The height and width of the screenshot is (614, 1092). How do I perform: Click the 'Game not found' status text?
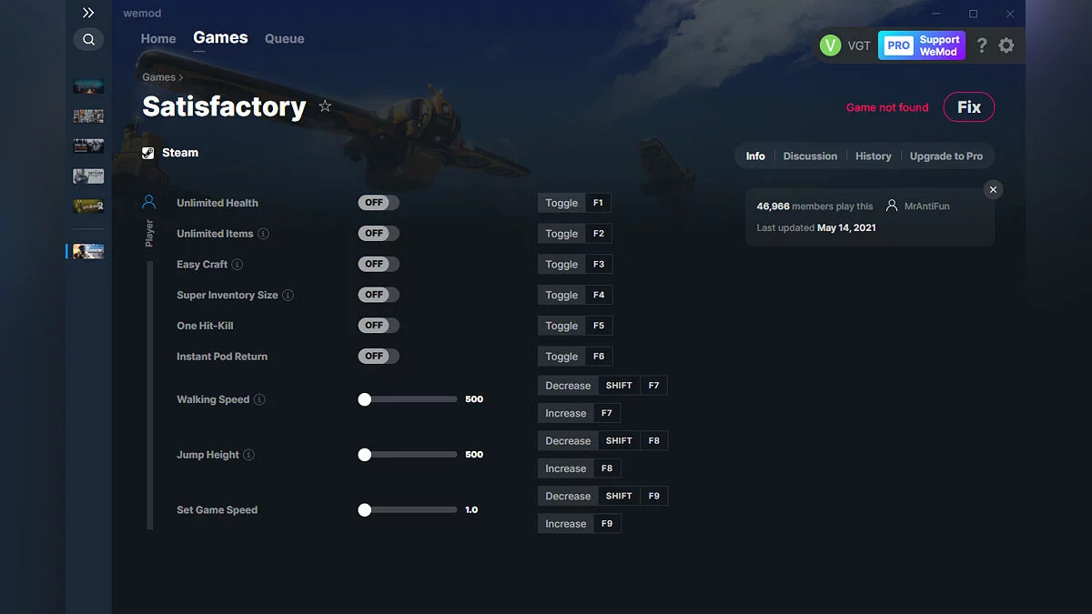coord(887,107)
